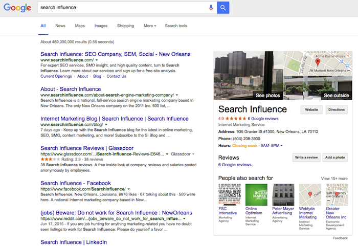Open Search Influence Reviews Glassdoor result
The image size is (358, 246).
[81, 148]
